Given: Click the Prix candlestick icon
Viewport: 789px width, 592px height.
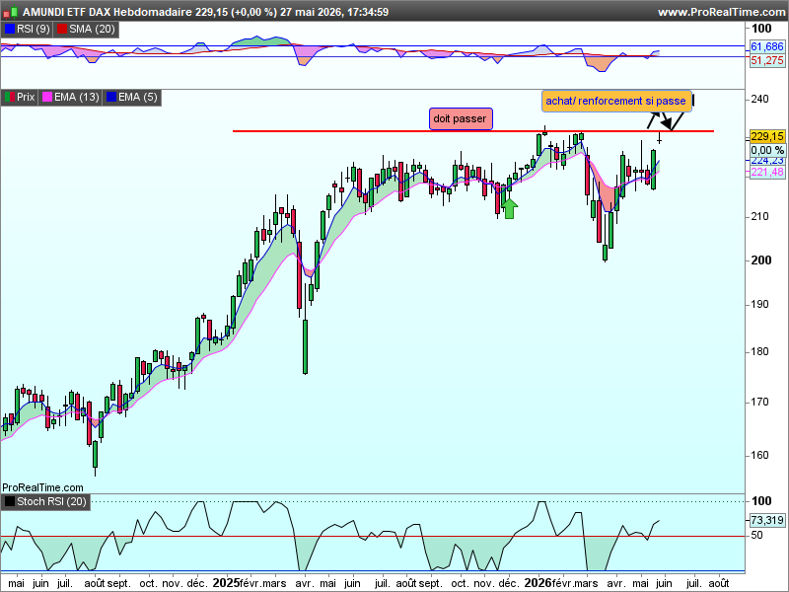Looking at the screenshot, I should click(10, 97).
